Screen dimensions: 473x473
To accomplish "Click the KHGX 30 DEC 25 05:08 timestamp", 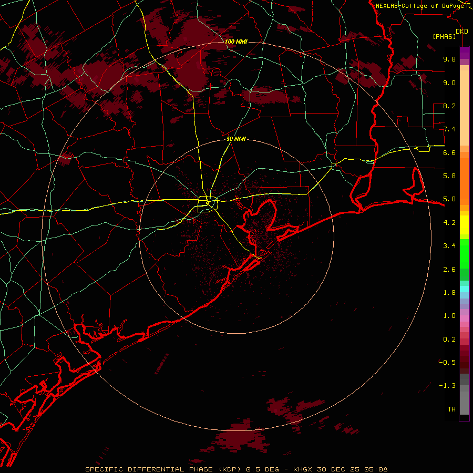I will pyautogui.click(x=340, y=469).
